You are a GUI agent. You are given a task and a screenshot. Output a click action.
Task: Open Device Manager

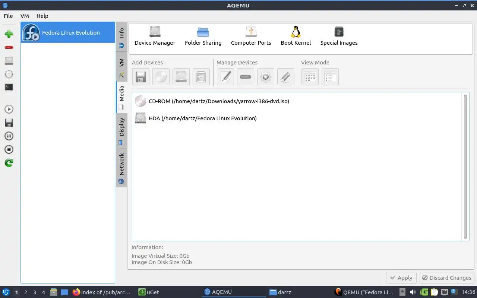tap(155, 36)
